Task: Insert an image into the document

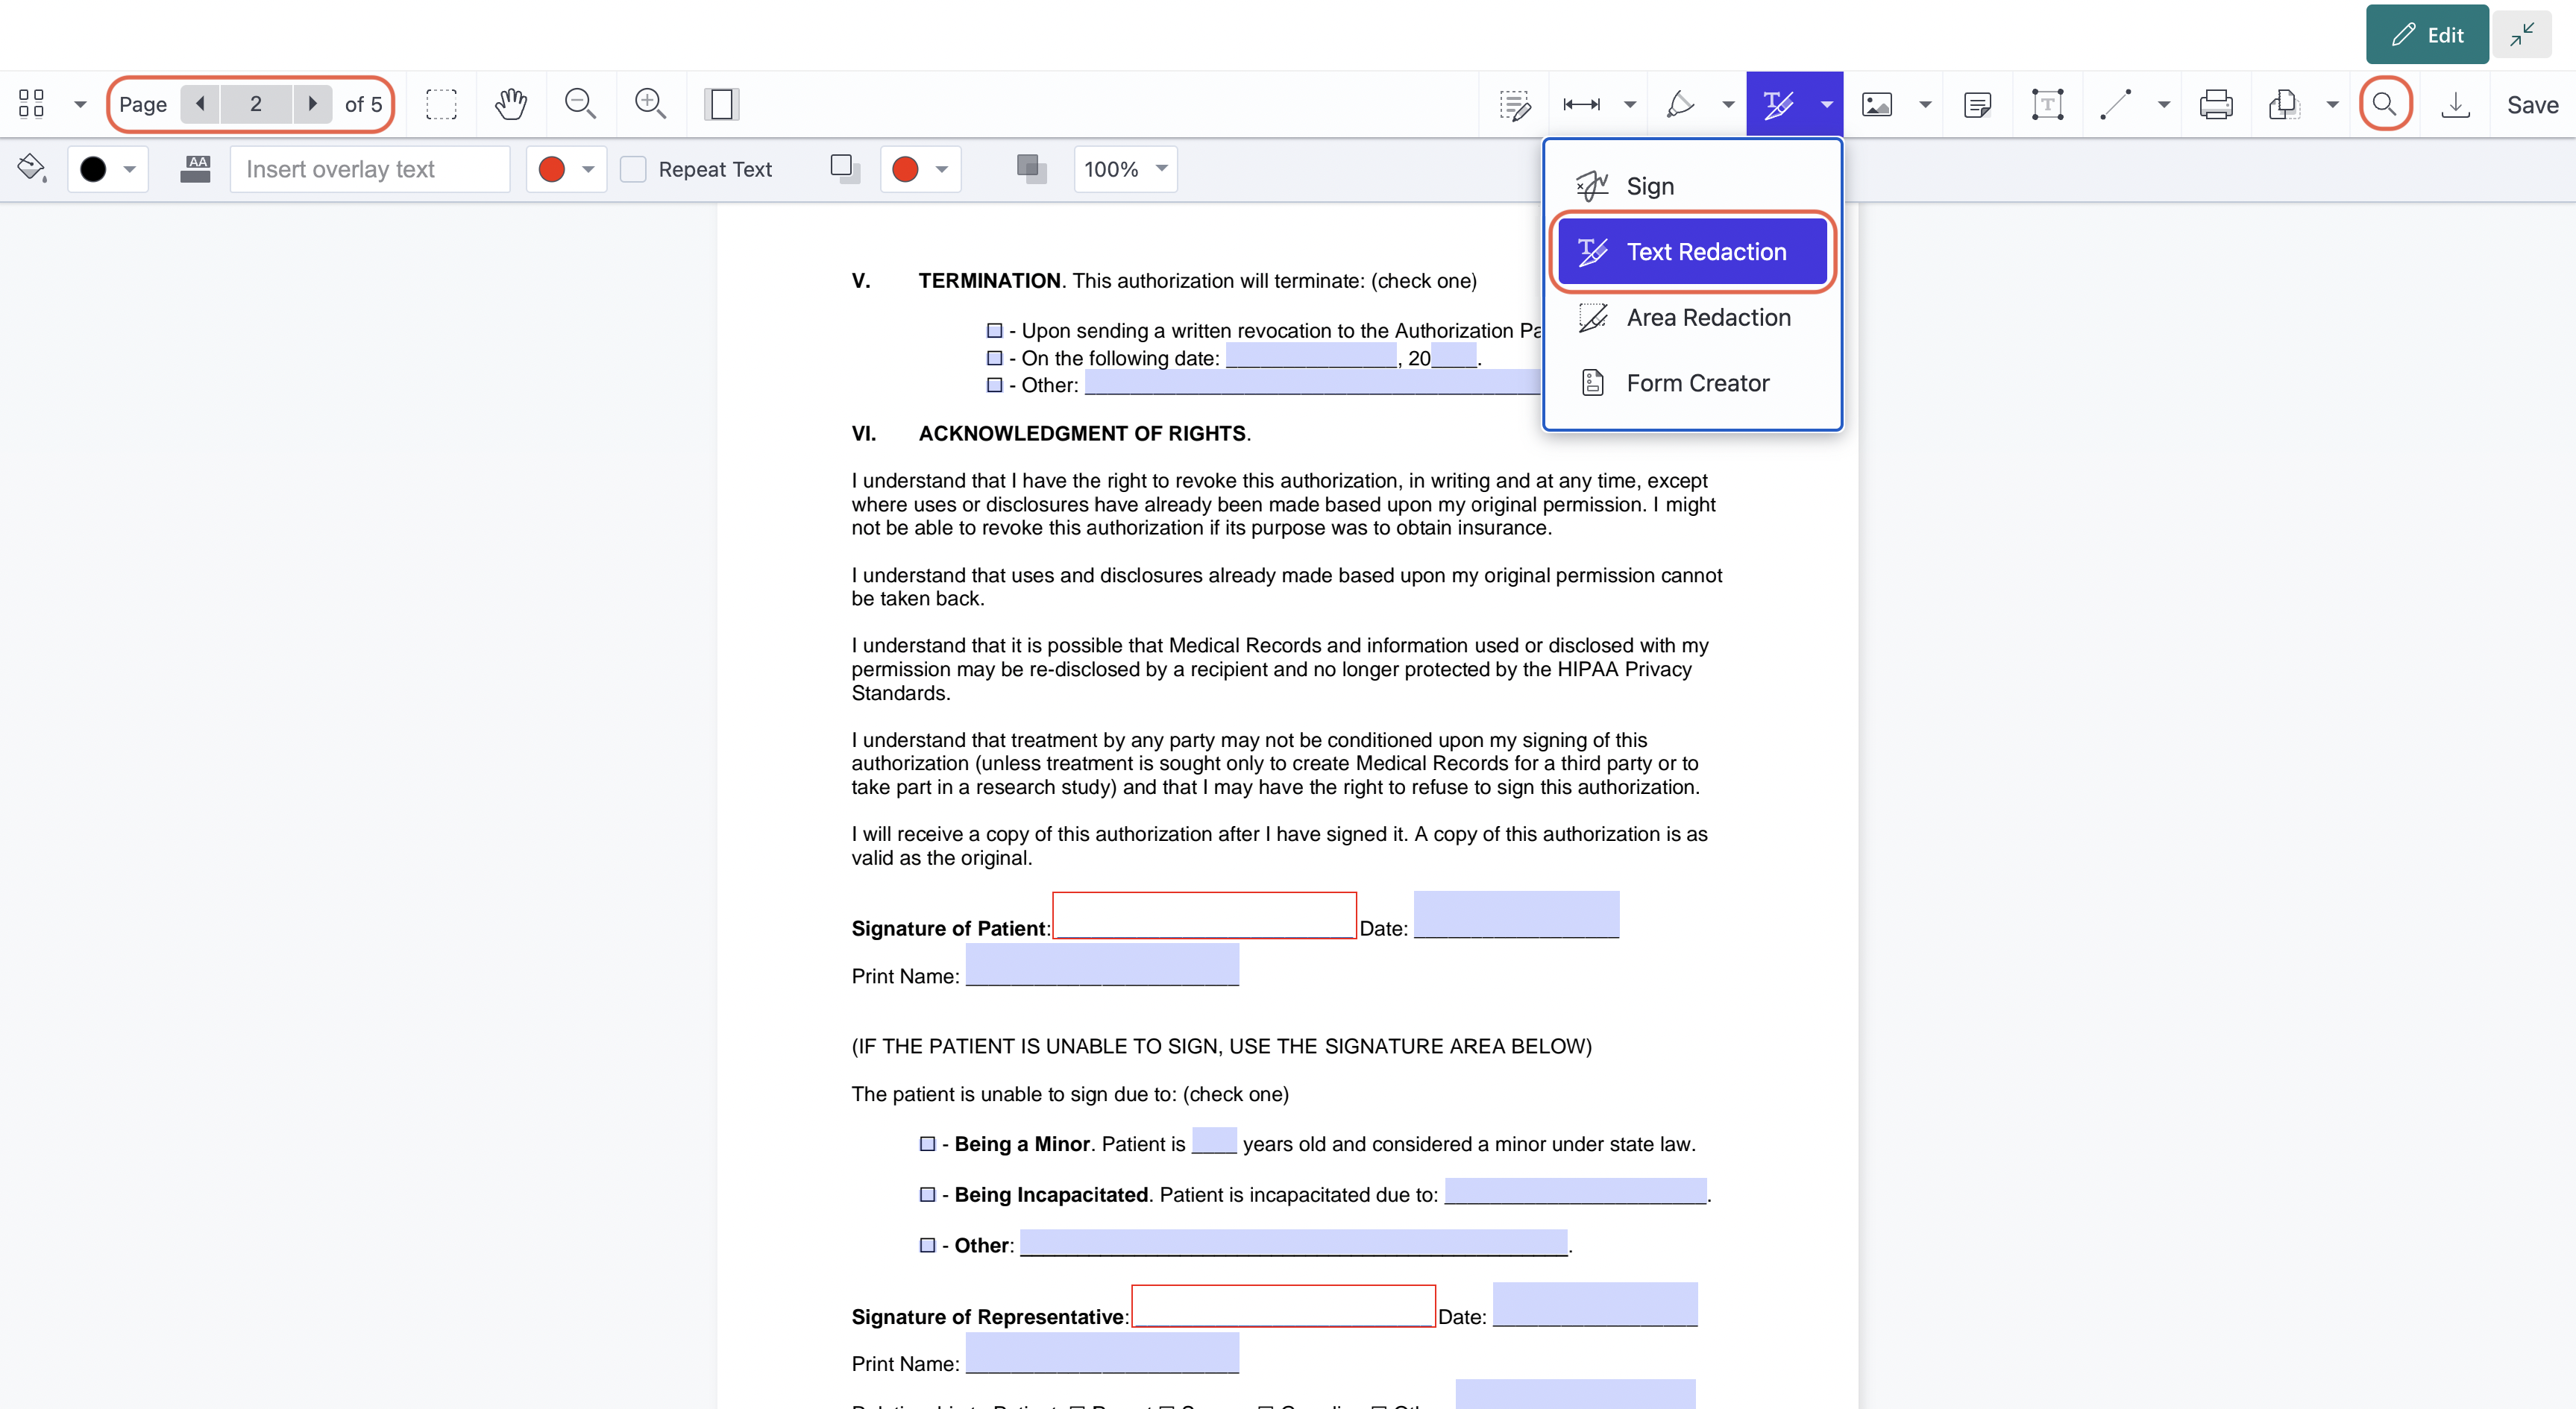Action: pyautogui.click(x=1877, y=104)
